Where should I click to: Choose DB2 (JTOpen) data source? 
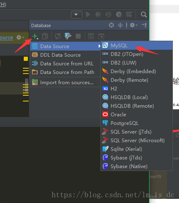tap(137, 54)
